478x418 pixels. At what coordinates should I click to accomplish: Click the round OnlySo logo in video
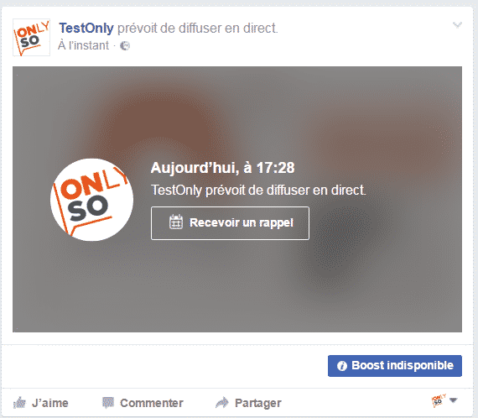[91, 200]
